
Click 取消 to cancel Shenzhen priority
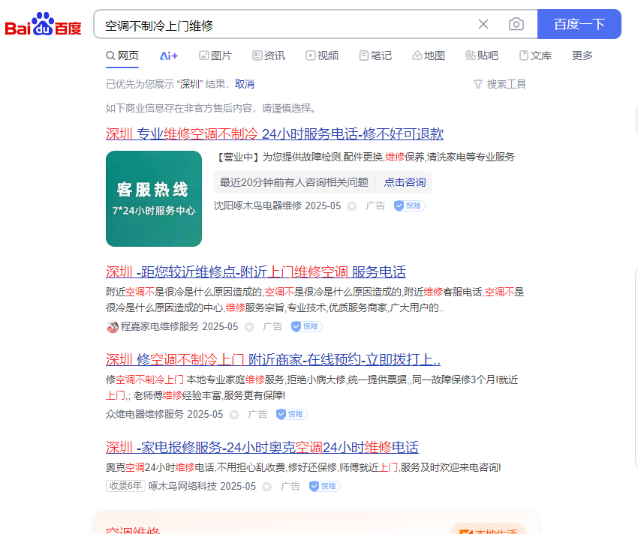click(245, 84)
